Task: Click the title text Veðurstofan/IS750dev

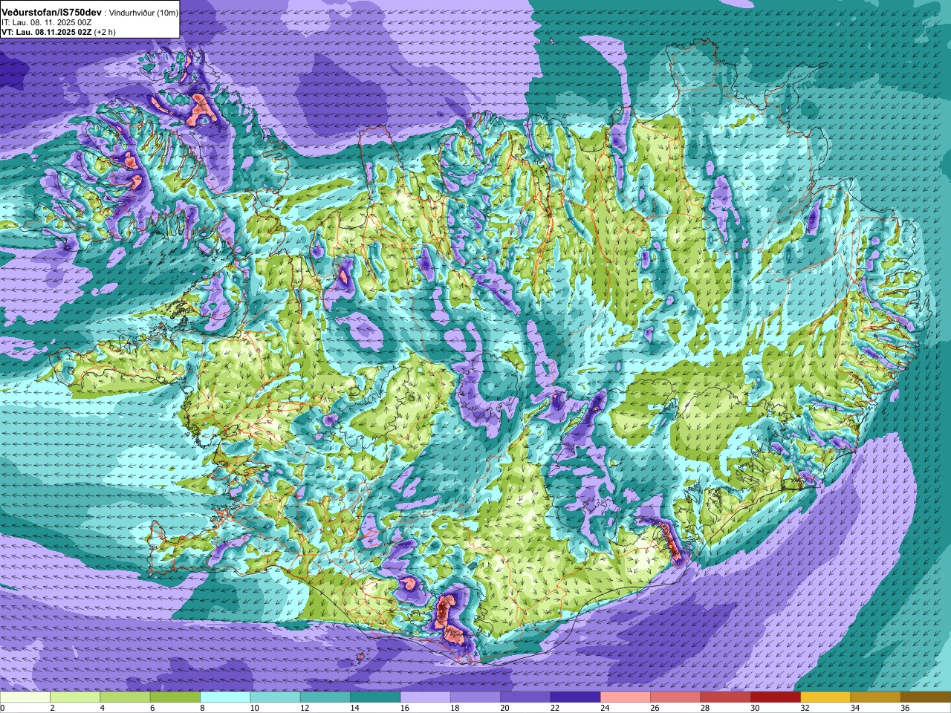Action: [x=52, y=13]
